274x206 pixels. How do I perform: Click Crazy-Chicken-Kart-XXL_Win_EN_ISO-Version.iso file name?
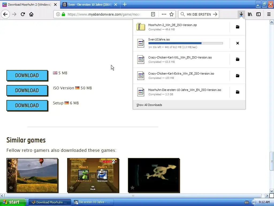pos(180,57)
